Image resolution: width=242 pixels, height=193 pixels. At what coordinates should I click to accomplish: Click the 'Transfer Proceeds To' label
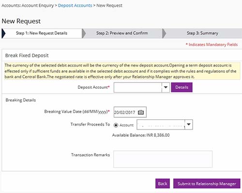(90, 124)
